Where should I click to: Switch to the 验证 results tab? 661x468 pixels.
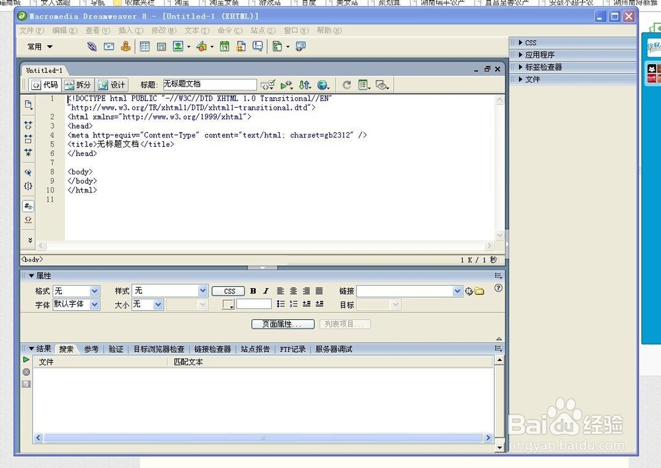click(x=116, y=349)
